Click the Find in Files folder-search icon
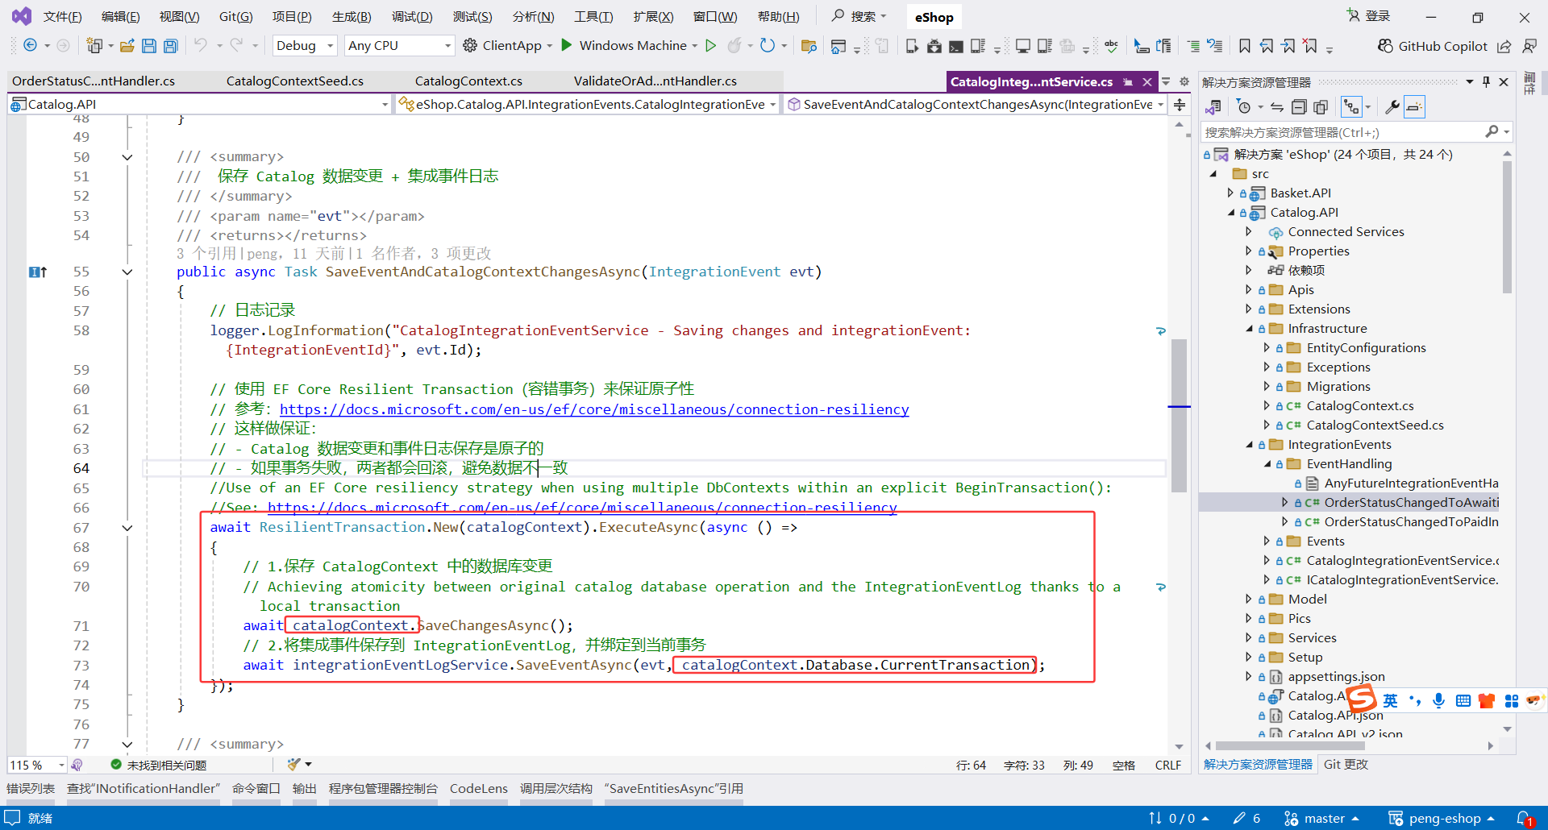 click(x=809, y=46)
